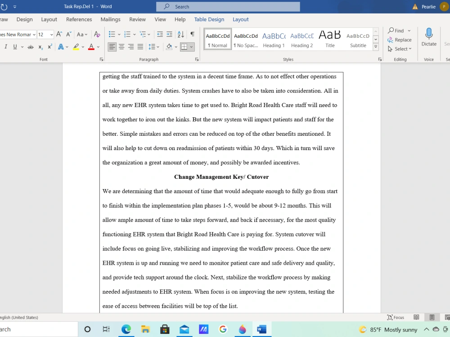Image resolution: width=450 pixels, height=337 pixels.
Task: Click Replace in Editing group
Action: (400, 40)
